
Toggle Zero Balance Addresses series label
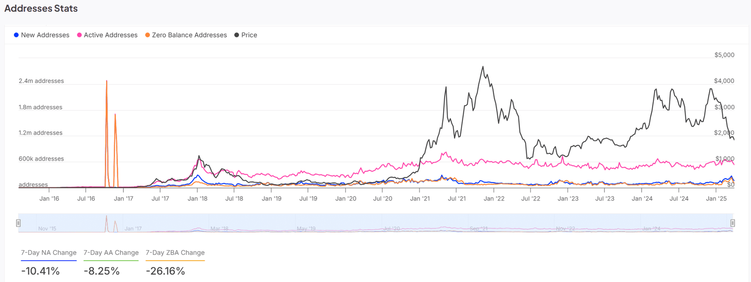[189, 35]
